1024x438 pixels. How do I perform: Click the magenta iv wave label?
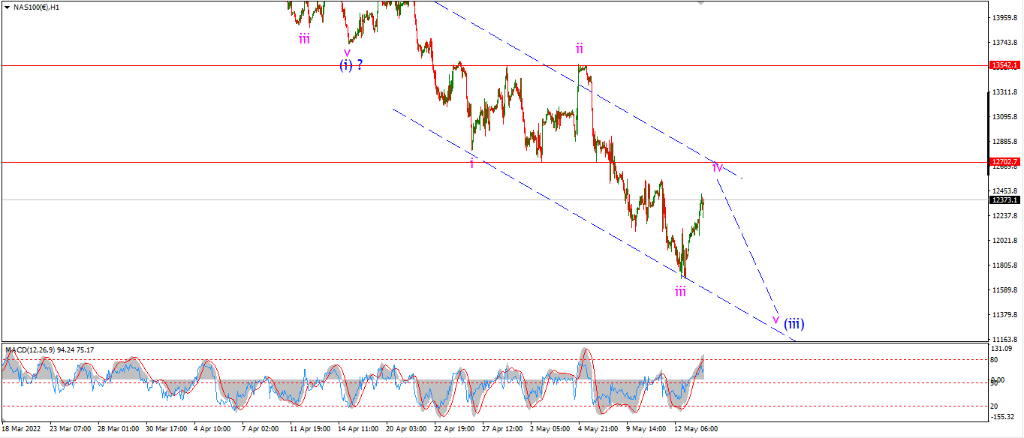[717, 166]
